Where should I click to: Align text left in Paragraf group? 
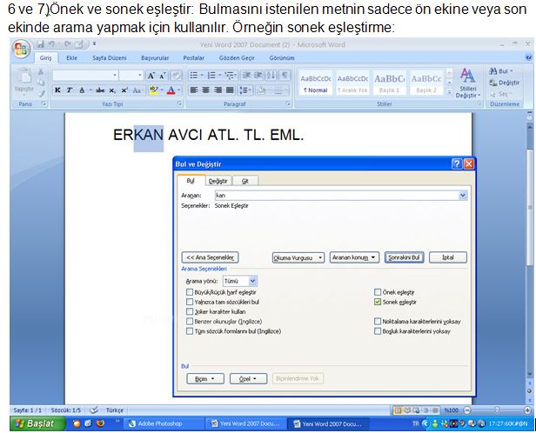point(194,90)
